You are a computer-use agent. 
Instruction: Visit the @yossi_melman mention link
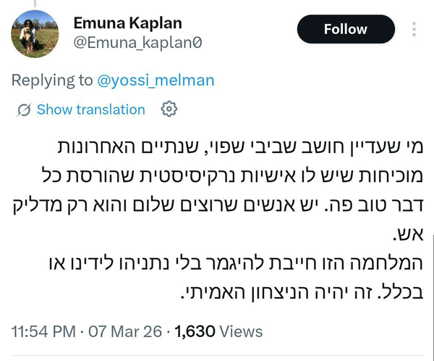point(156,80)
